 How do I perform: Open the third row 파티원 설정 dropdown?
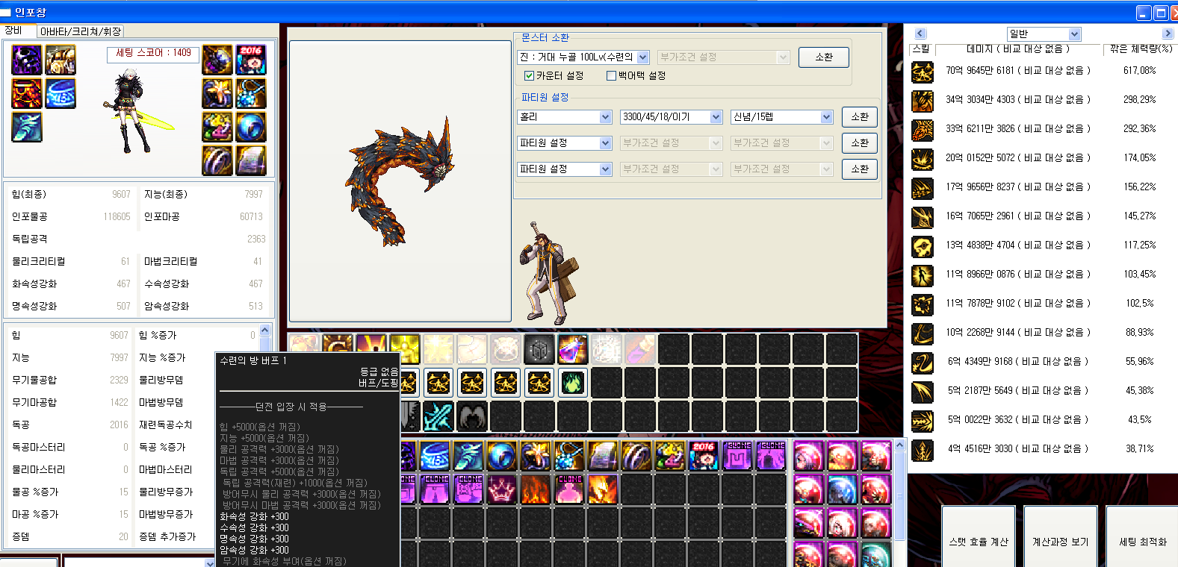coord(565,169)
